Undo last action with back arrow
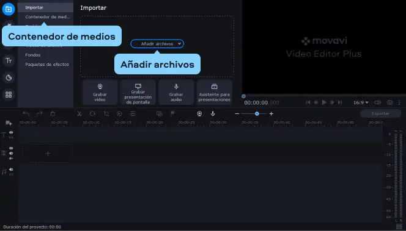The width and height of the screenshot is (406, 231). [x=26, y=113]
